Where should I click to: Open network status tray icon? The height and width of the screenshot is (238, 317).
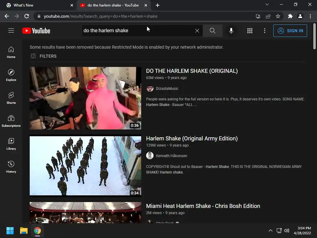coord(279,231)
